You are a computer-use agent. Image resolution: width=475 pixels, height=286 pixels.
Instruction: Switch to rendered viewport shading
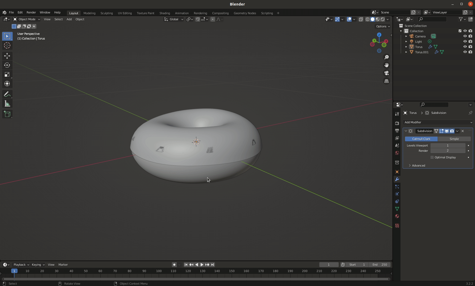(383, 19)
